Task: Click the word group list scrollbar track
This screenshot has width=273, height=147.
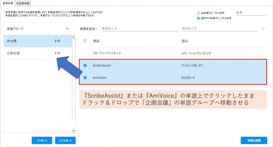Action: 73,79
